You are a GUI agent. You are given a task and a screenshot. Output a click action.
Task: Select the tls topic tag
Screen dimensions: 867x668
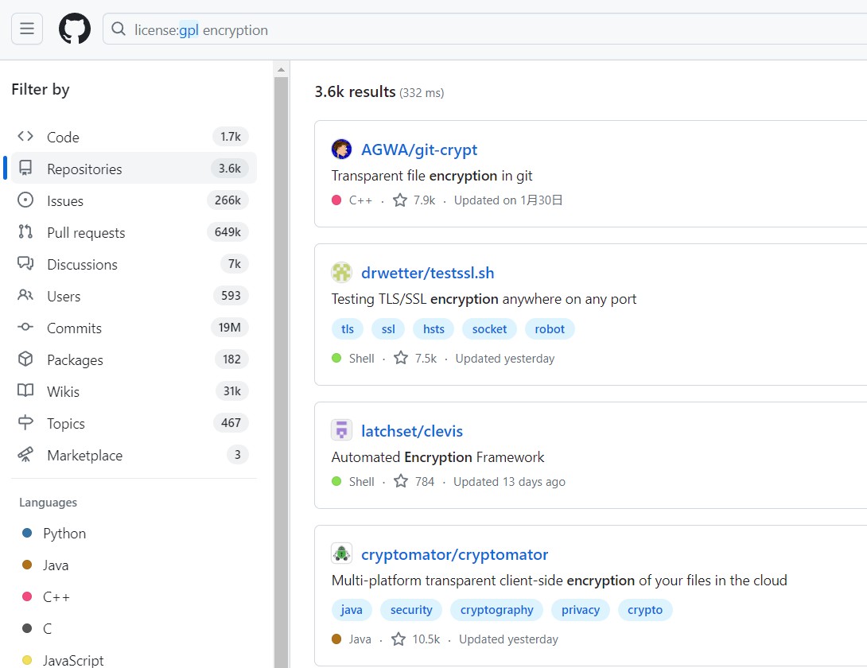click(348, 329)
